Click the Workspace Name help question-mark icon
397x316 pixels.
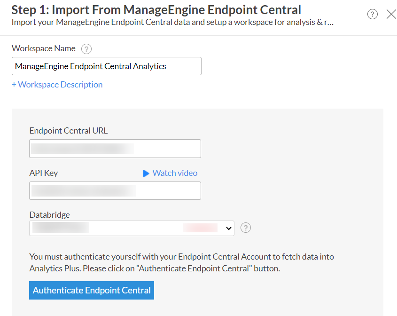coord(86,49)
